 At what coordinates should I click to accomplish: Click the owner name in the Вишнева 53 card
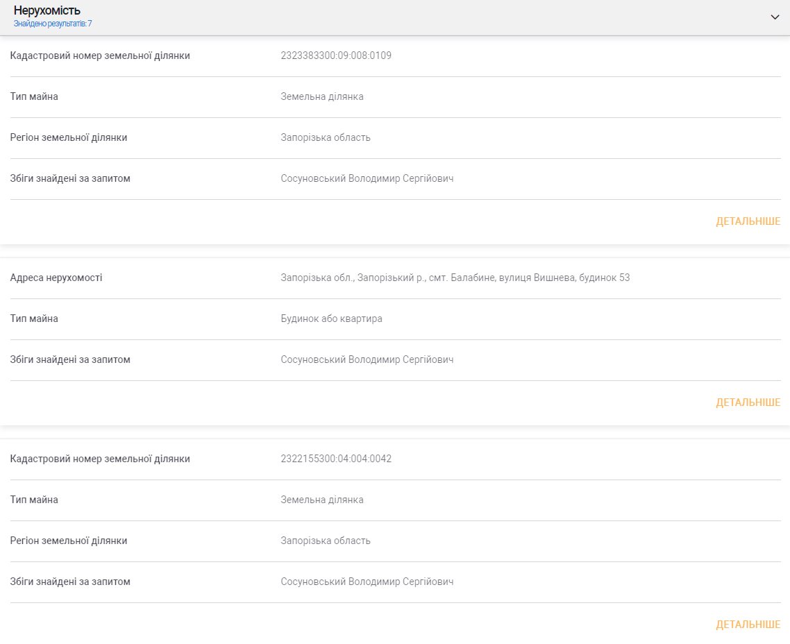tap(367, 359)
